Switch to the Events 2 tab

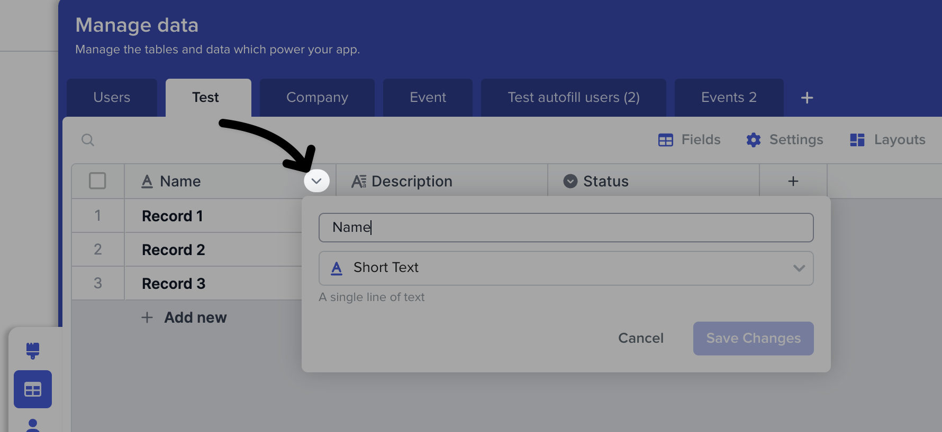pos(728,98)
